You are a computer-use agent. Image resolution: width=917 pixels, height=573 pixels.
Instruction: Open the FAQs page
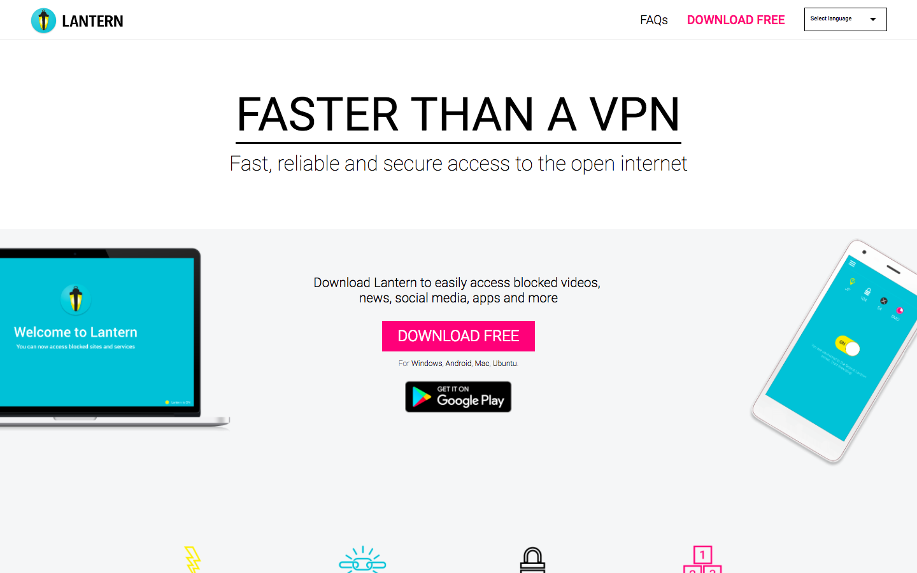point(654,20)
